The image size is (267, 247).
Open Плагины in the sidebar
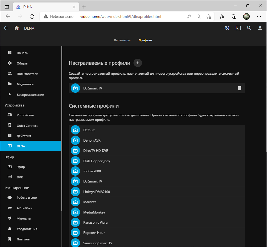31,239
